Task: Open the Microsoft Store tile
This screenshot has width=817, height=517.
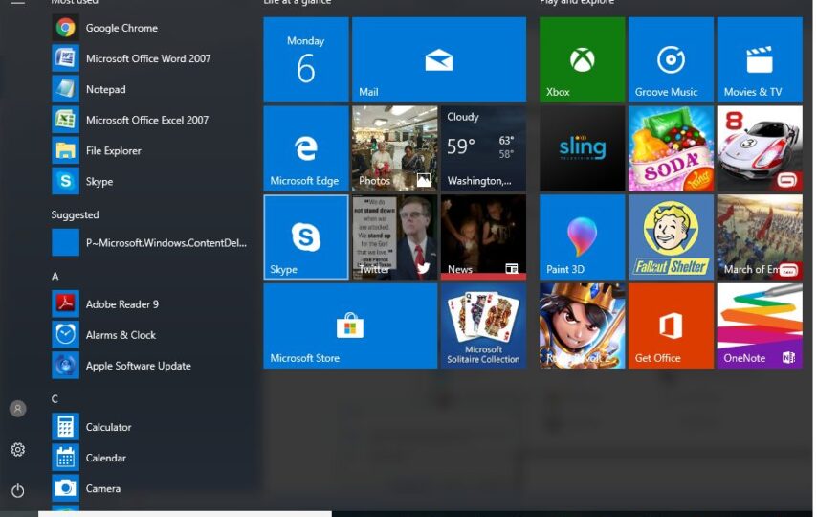Action: [x=350, y=326]
